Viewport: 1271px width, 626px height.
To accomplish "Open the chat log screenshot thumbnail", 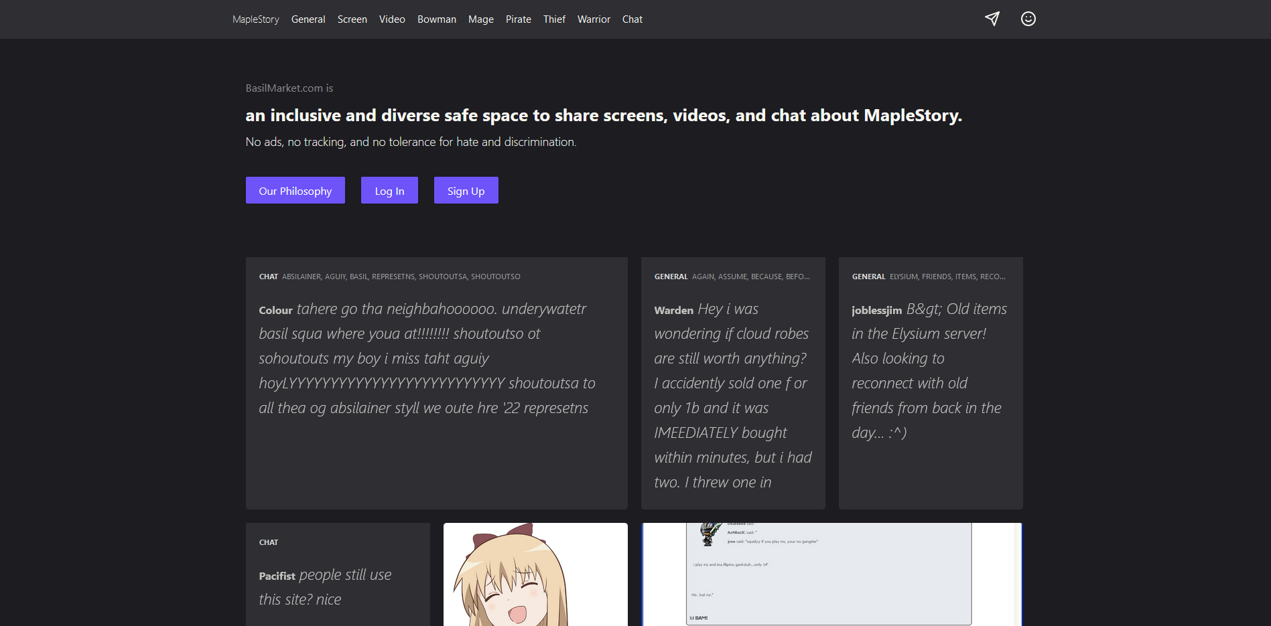I will [831, 574].
